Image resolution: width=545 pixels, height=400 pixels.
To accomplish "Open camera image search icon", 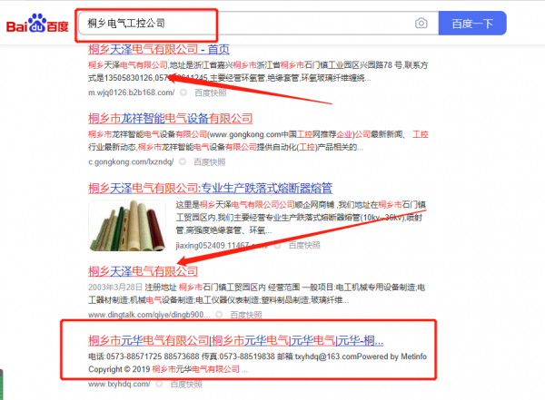I will click(x=421, y=24).
